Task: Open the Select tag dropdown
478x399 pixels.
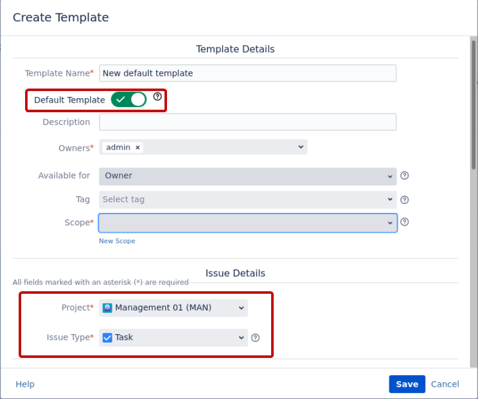Action: 247,199
